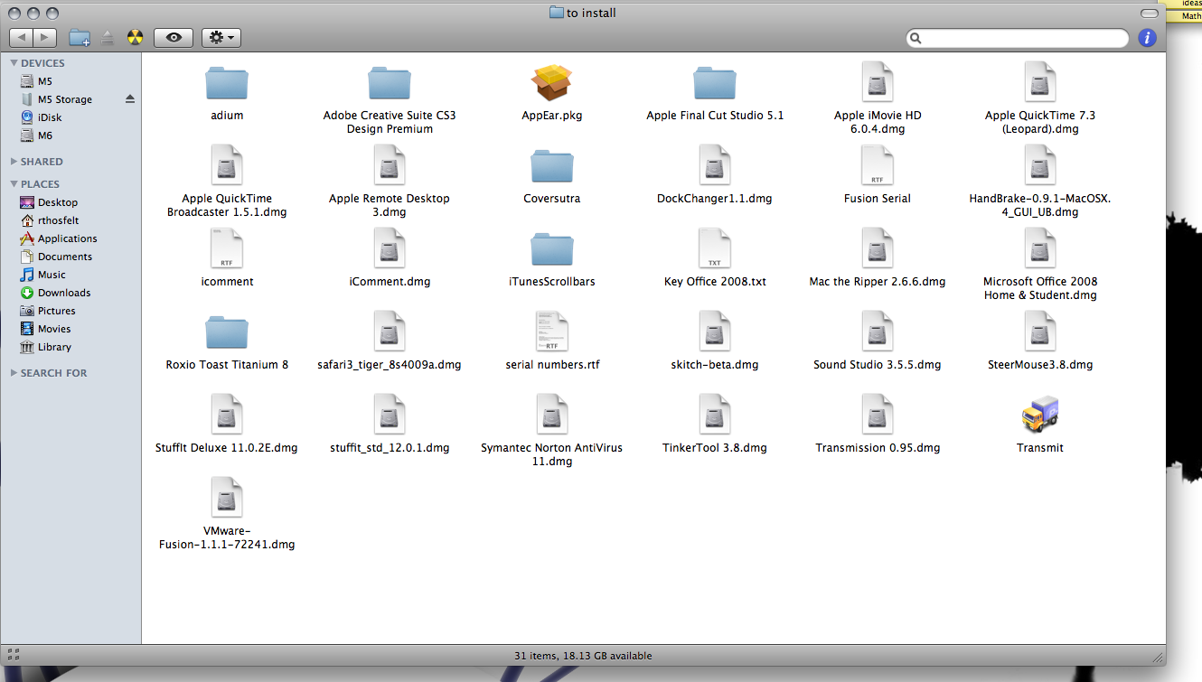
Task: Select Apple iMovie HD 6.0.4.dmg icon
Action: coord(878,82)
